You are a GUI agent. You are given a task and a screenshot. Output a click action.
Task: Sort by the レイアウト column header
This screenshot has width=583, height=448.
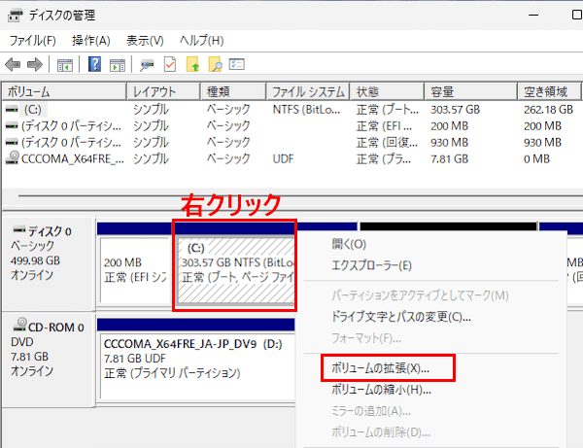pos(163,91)
